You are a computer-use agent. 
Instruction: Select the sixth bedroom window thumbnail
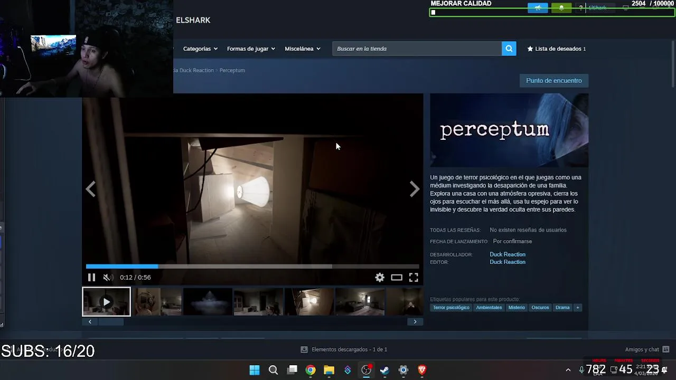click(360, 301)
